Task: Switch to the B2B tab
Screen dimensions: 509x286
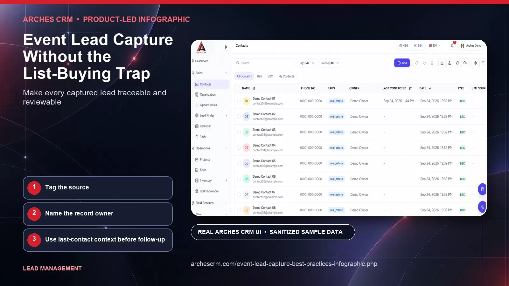Action: click(x=260, y=76)
